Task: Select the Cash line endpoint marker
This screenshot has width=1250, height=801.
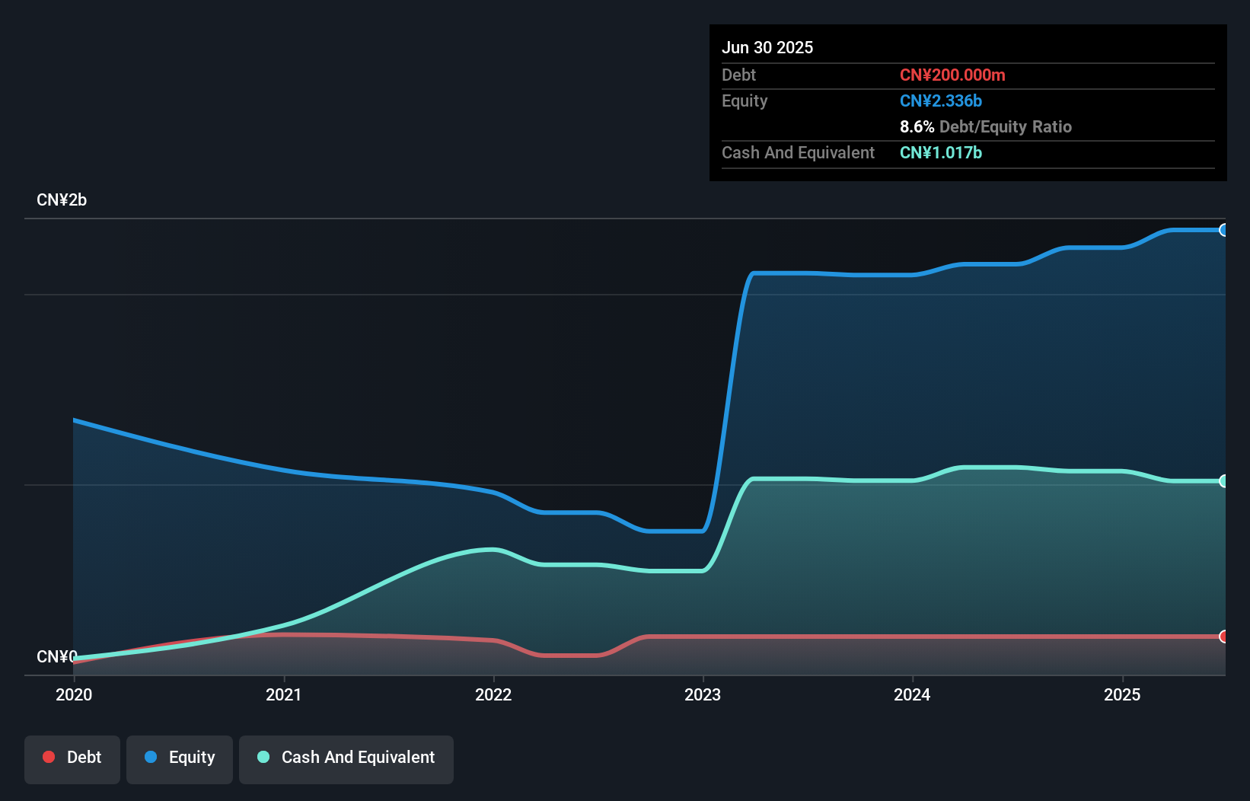Action: pyautogui.click(x=1223, y=480)
